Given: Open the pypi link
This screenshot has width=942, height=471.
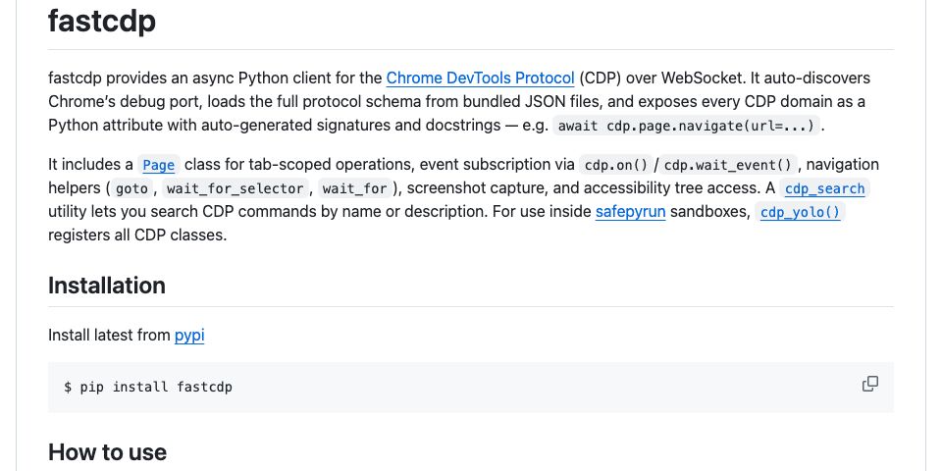Looking at the screenshot, I should (x=189, y=336).
